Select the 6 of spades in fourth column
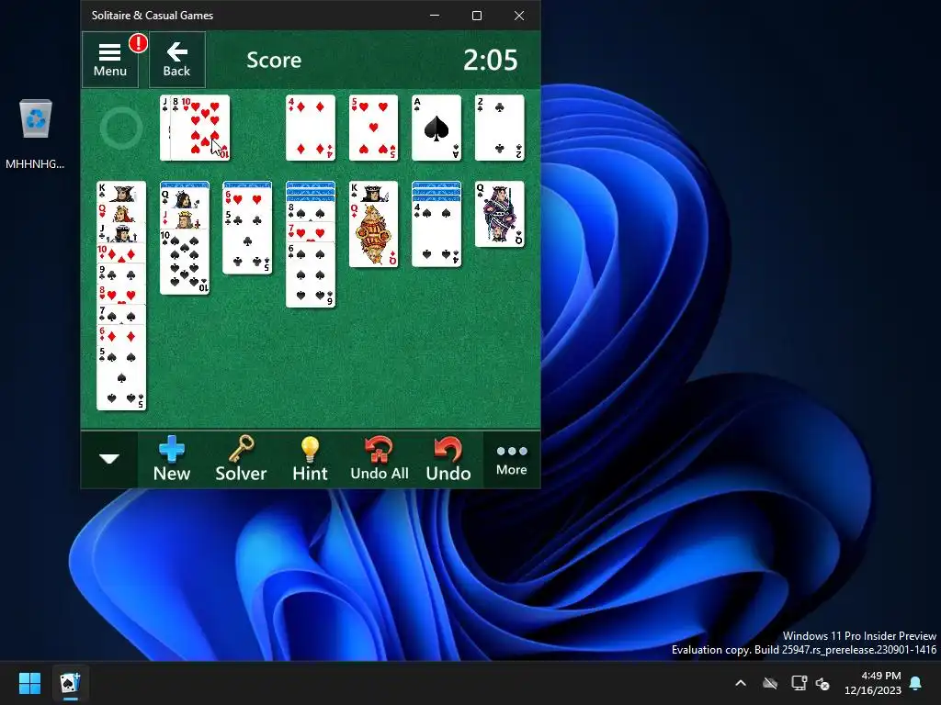This screenshot has width=941, height=705. click(x=311, y=274)
